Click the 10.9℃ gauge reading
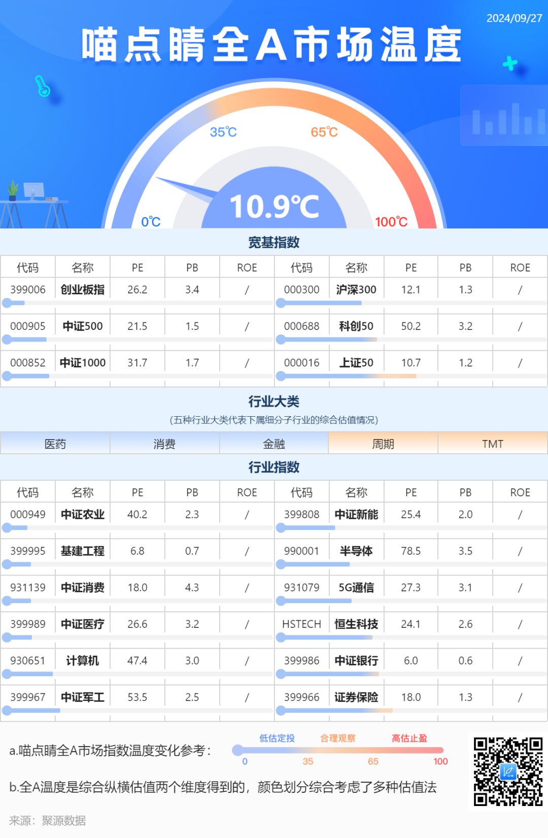 click(x=275, y=207)
